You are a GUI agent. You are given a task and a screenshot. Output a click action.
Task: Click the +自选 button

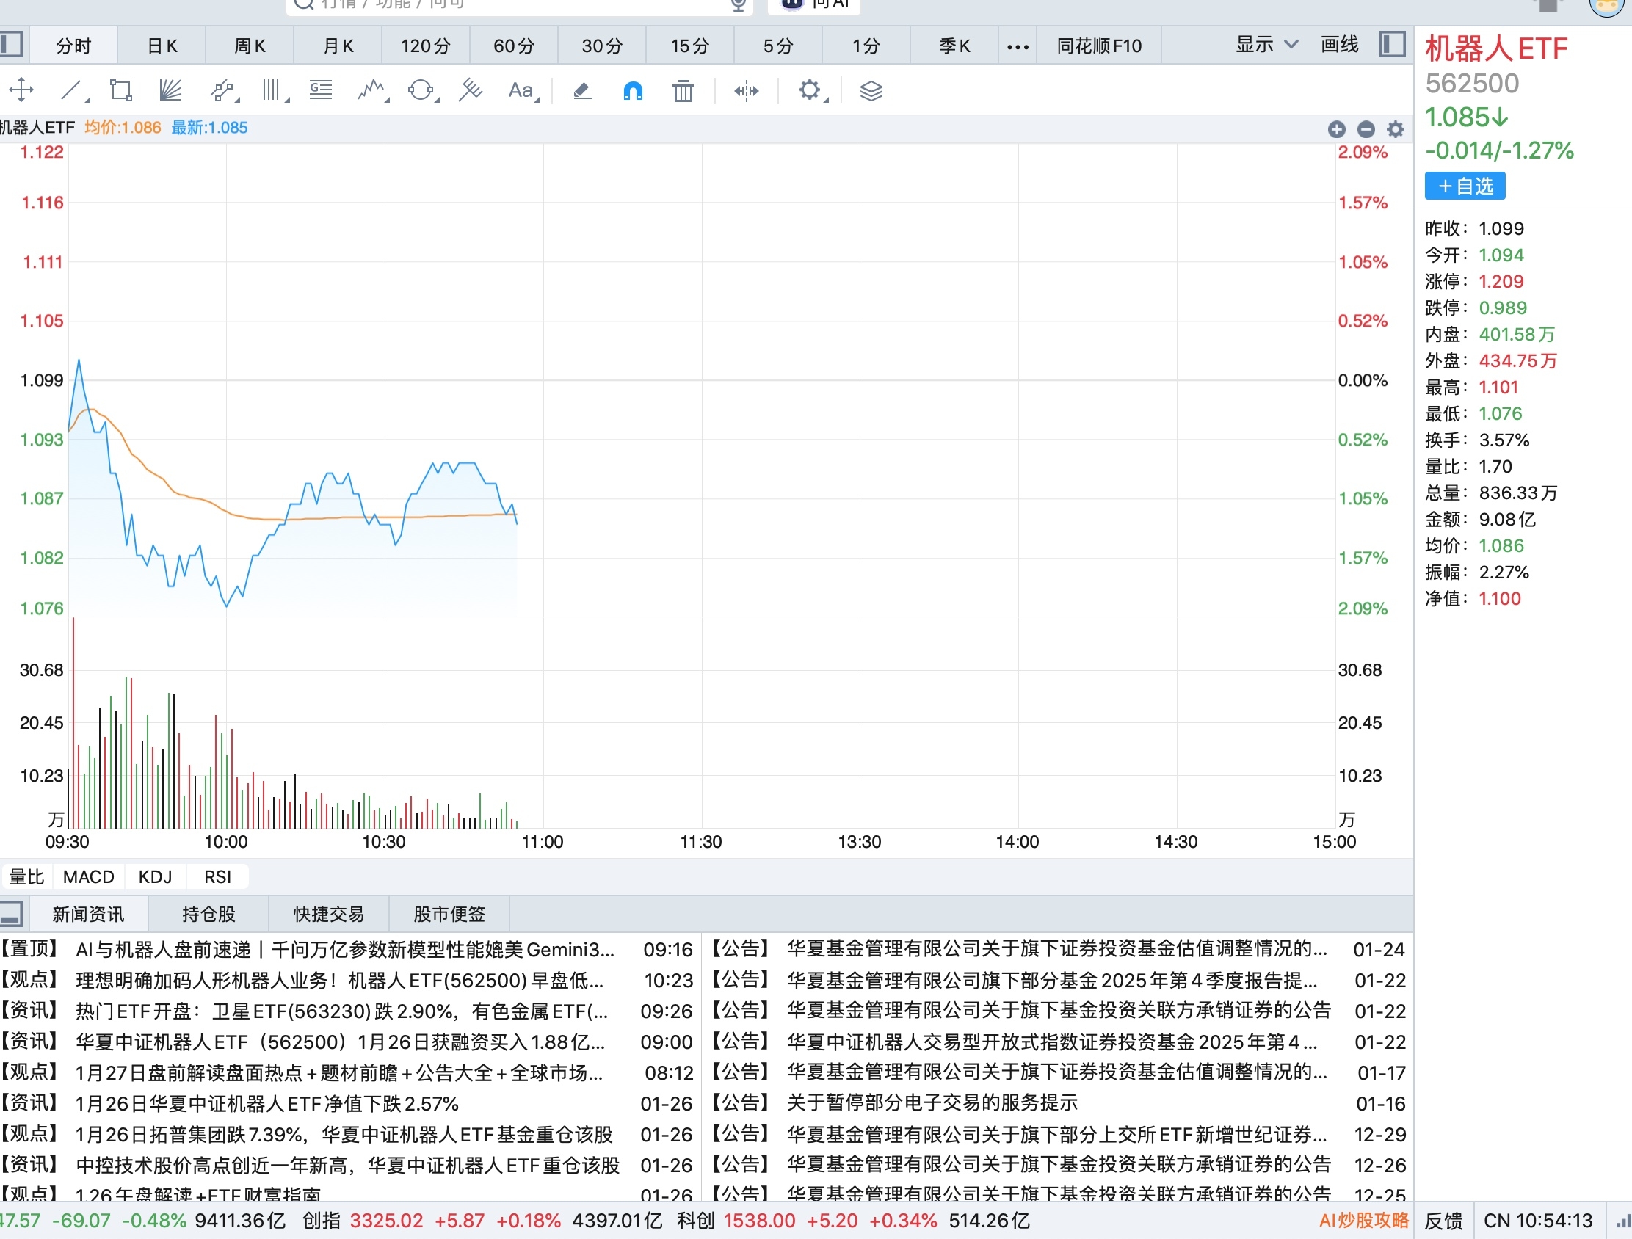click(1465, 186)
